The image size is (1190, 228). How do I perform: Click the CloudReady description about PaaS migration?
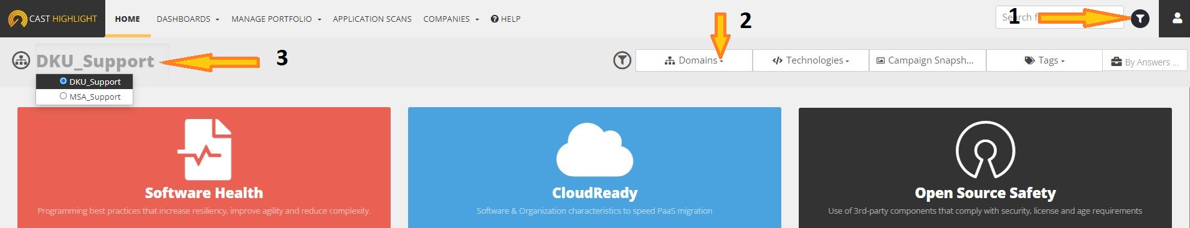(x=594, y=211)
